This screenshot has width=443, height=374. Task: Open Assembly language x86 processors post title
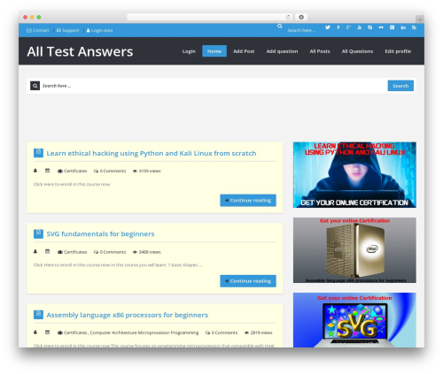click(128, 315)
